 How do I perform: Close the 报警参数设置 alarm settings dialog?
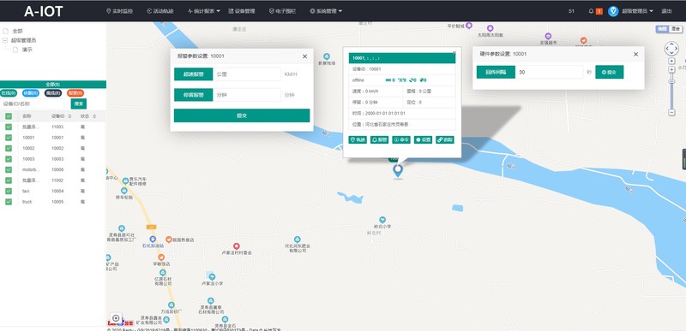pyautogui.click(x=305, y=56)
